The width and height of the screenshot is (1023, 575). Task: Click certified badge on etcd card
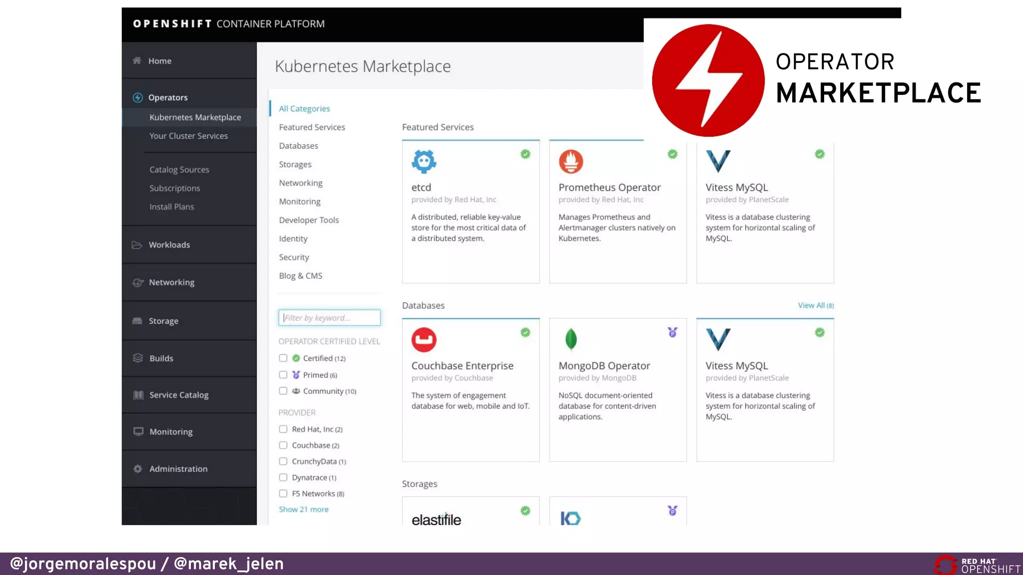point(525,154)
